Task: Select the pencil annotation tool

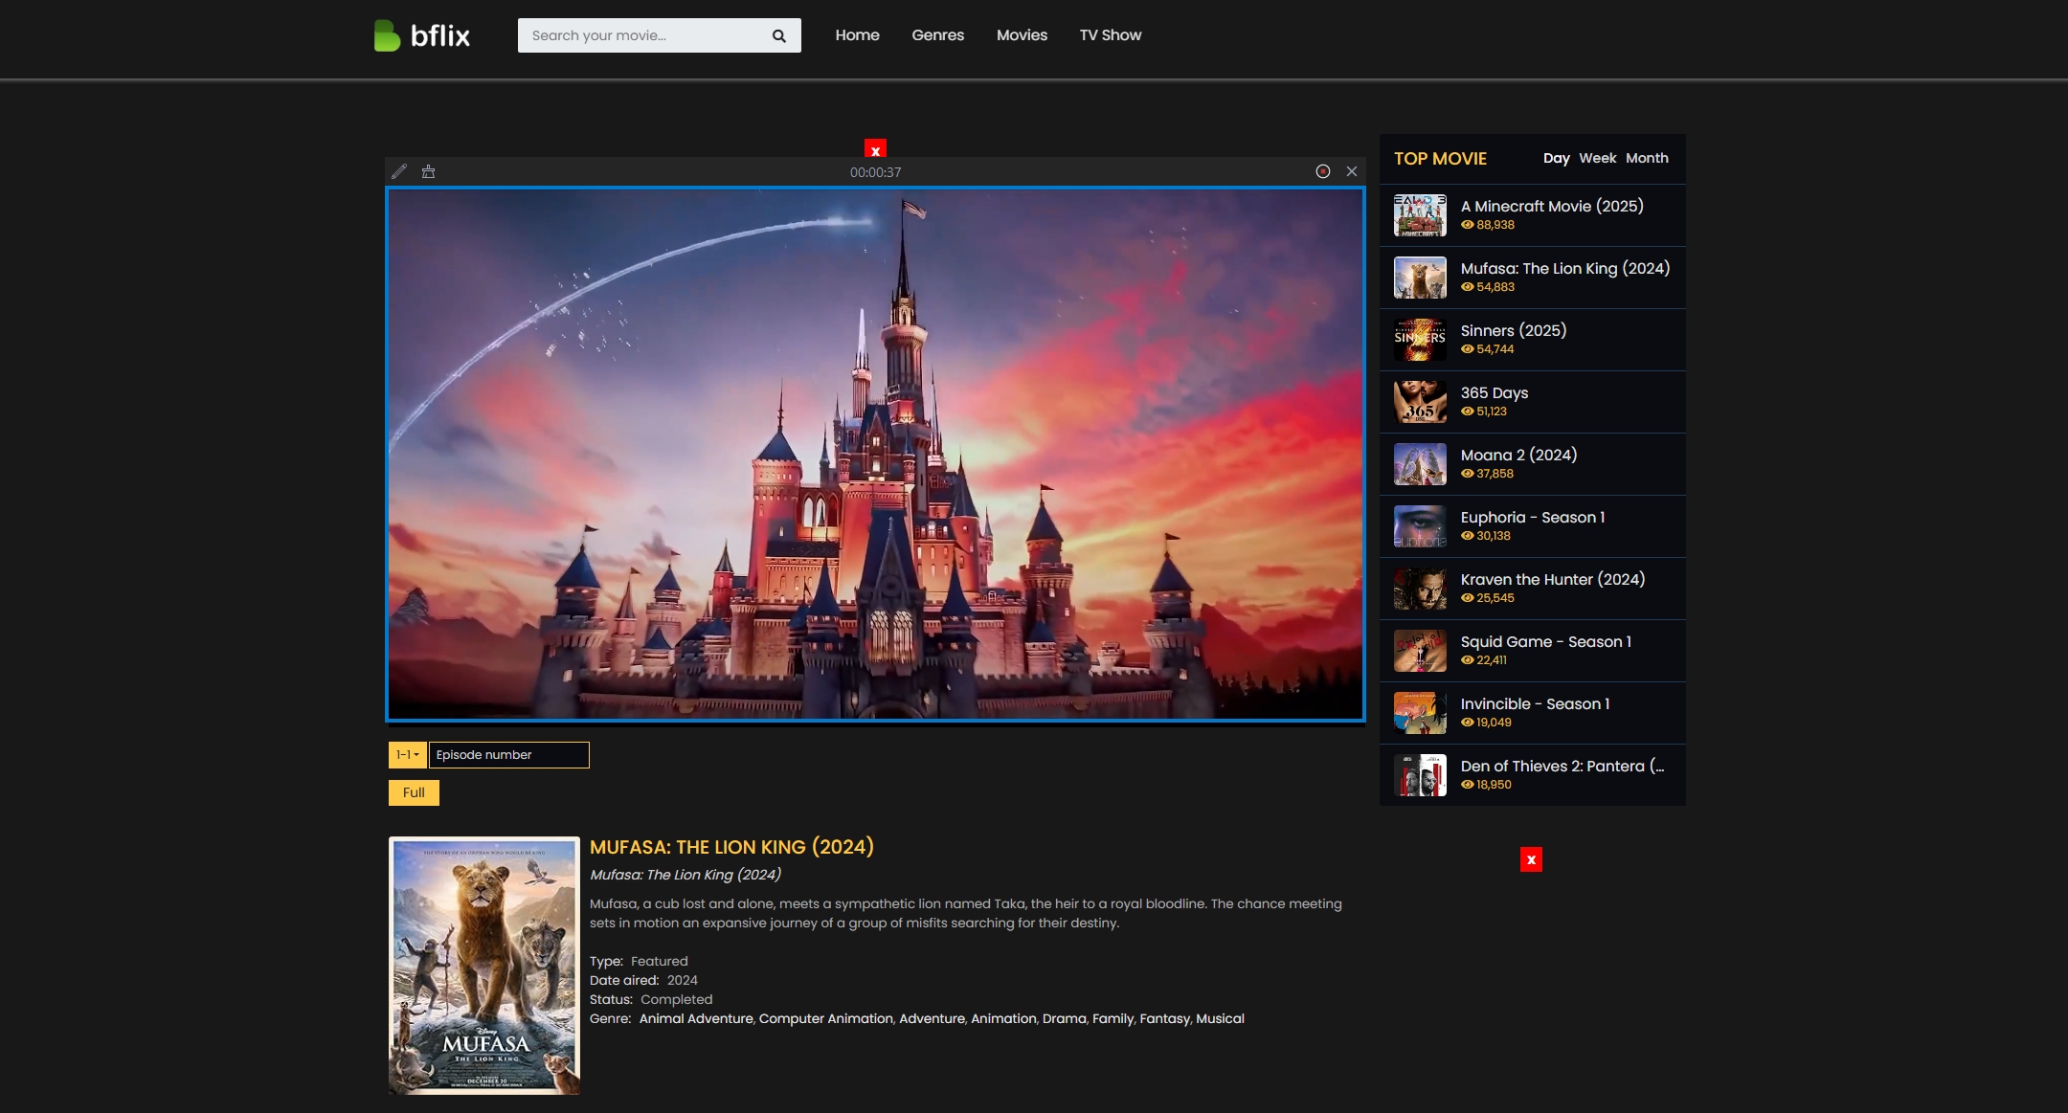Action: coord(399,171)
